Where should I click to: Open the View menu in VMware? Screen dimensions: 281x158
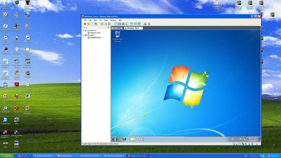(x=95, y=20)
